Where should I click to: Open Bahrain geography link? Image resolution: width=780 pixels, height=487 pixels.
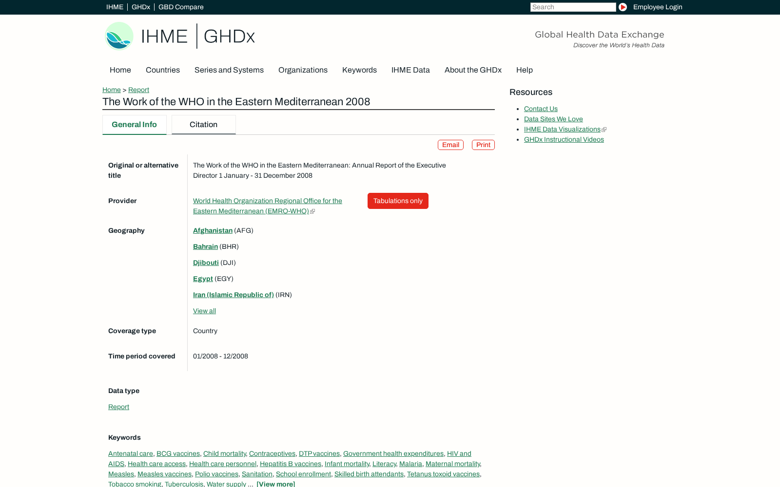(205, 246)
